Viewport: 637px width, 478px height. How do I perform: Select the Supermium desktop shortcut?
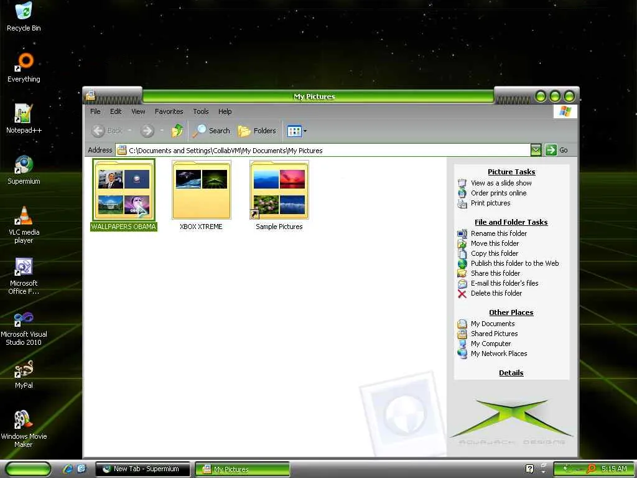click(x=24, y=169)
